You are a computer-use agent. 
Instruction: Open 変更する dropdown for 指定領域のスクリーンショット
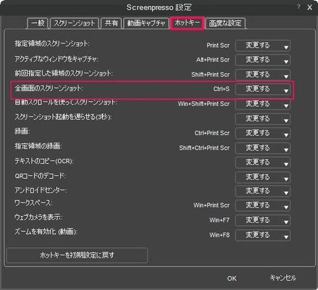point(263,46)
